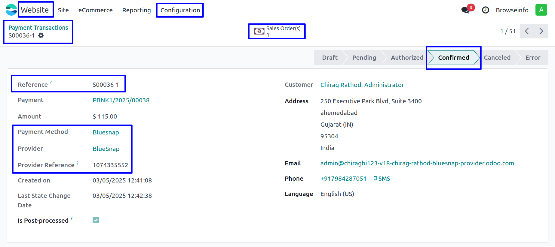The width and height of the screenshot is (555, 247).
Task: Go to the previous record arrow
Action: [527, 31]
